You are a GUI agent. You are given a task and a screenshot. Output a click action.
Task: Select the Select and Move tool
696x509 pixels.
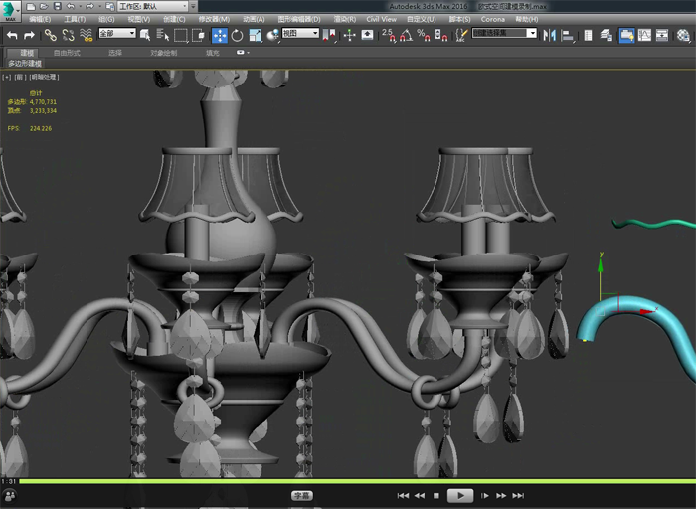point(220,35)
